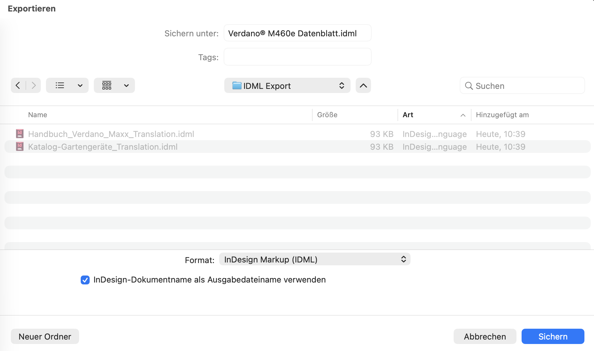Viewport: 594px width, 351px height.
Task: Go forward with the right chevron
Action: point(33,85)
